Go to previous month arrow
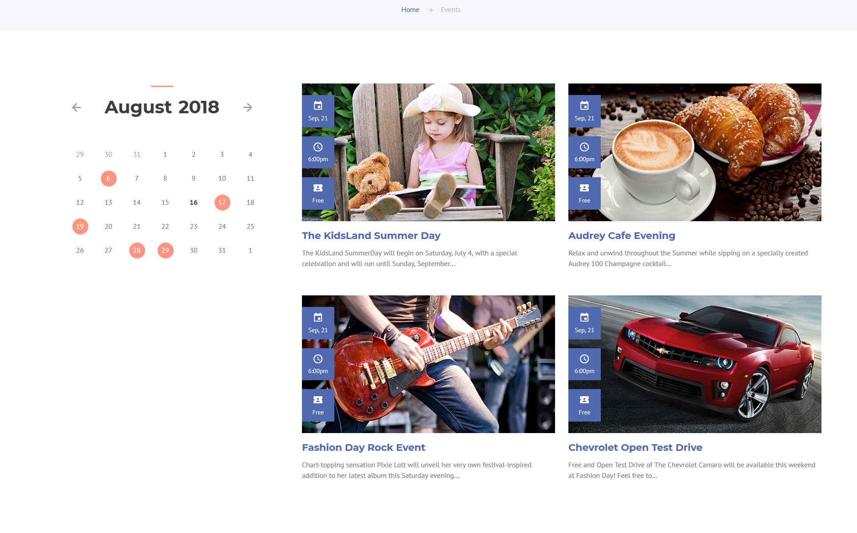Image resolution: width=857 pixels, height=533 pixels. pos(76,107)
